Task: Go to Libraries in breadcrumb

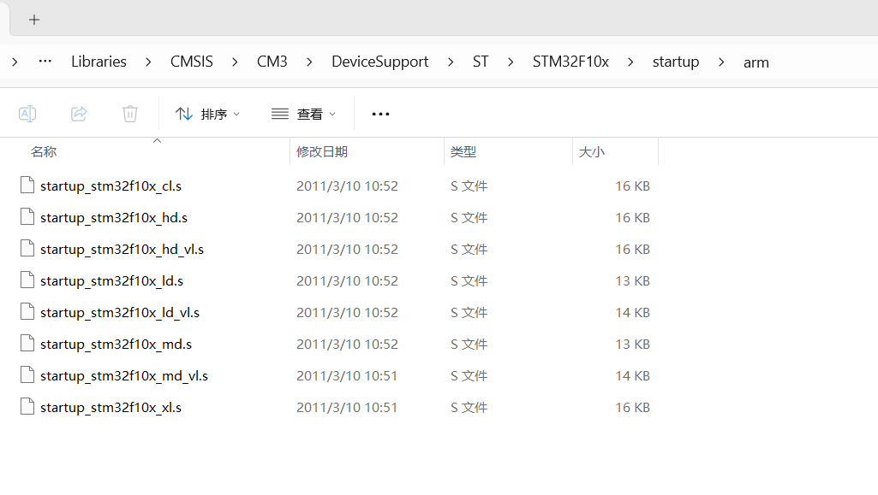Action: click(x=99, y=62)
